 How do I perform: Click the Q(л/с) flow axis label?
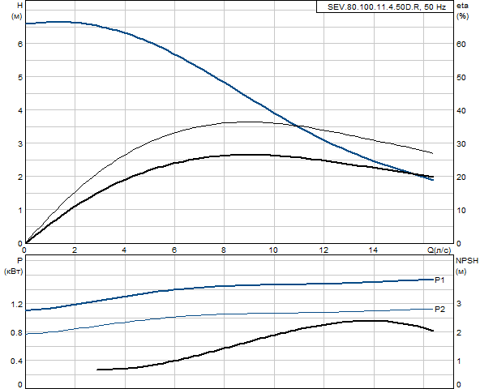click(439, 250)
